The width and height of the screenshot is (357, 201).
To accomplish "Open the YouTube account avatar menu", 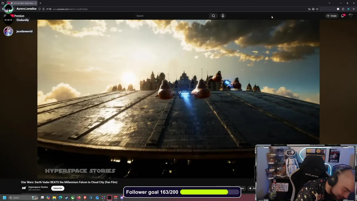I will pyautogui.click(x=351, y=16).
